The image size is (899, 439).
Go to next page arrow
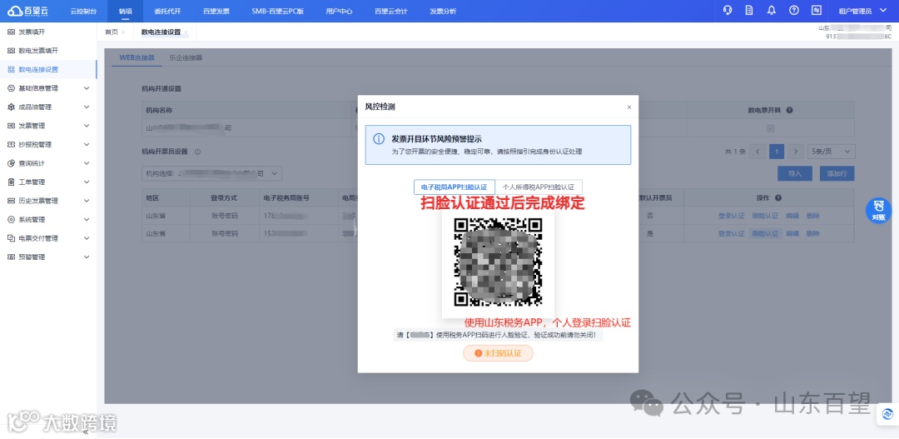pos(795,152)
